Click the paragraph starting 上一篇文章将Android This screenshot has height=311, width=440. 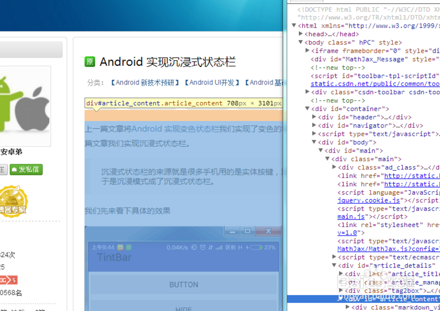[x=184, y=136]
